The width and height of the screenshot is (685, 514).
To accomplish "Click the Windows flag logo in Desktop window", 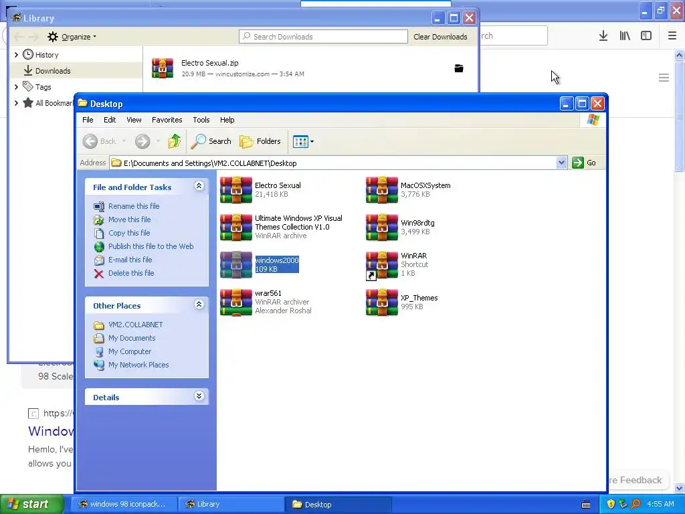I will click(593, 120).
